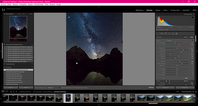Select the Borrar brush option
The height and width of the screenshot is (106, 198).
point(186,81)
